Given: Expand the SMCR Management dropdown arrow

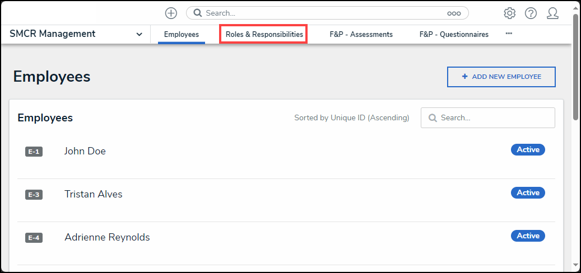Looking at the screenshot, I should (140, 34).
